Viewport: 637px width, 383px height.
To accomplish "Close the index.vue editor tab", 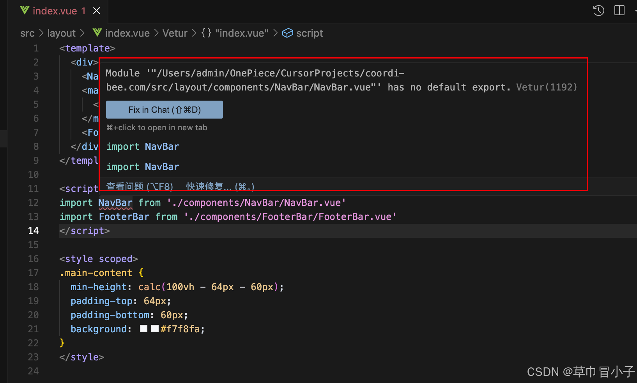I will 96,11.
